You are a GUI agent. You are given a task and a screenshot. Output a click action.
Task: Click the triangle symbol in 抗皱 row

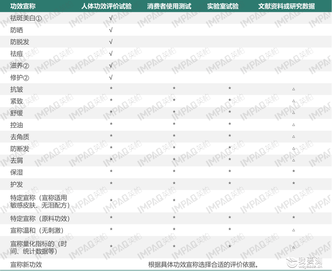(294, 89)
